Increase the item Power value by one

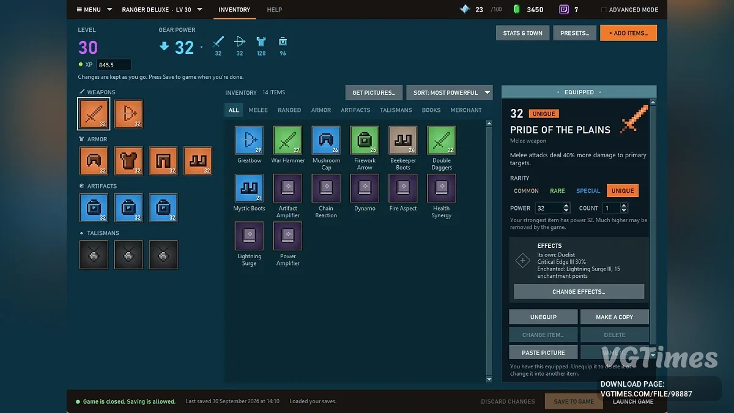coord(566,206)
